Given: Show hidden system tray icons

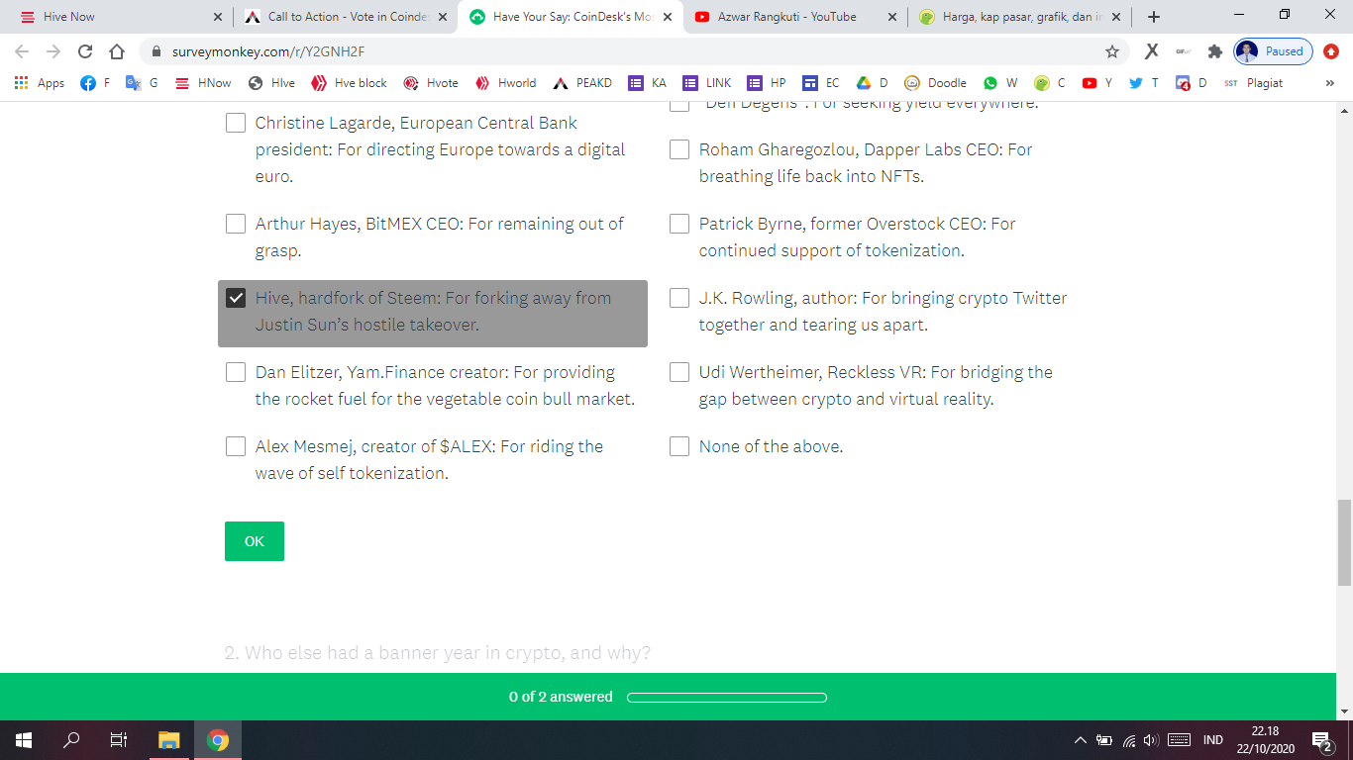Looking at the screenshot, I should click(x=1080, y=740).
